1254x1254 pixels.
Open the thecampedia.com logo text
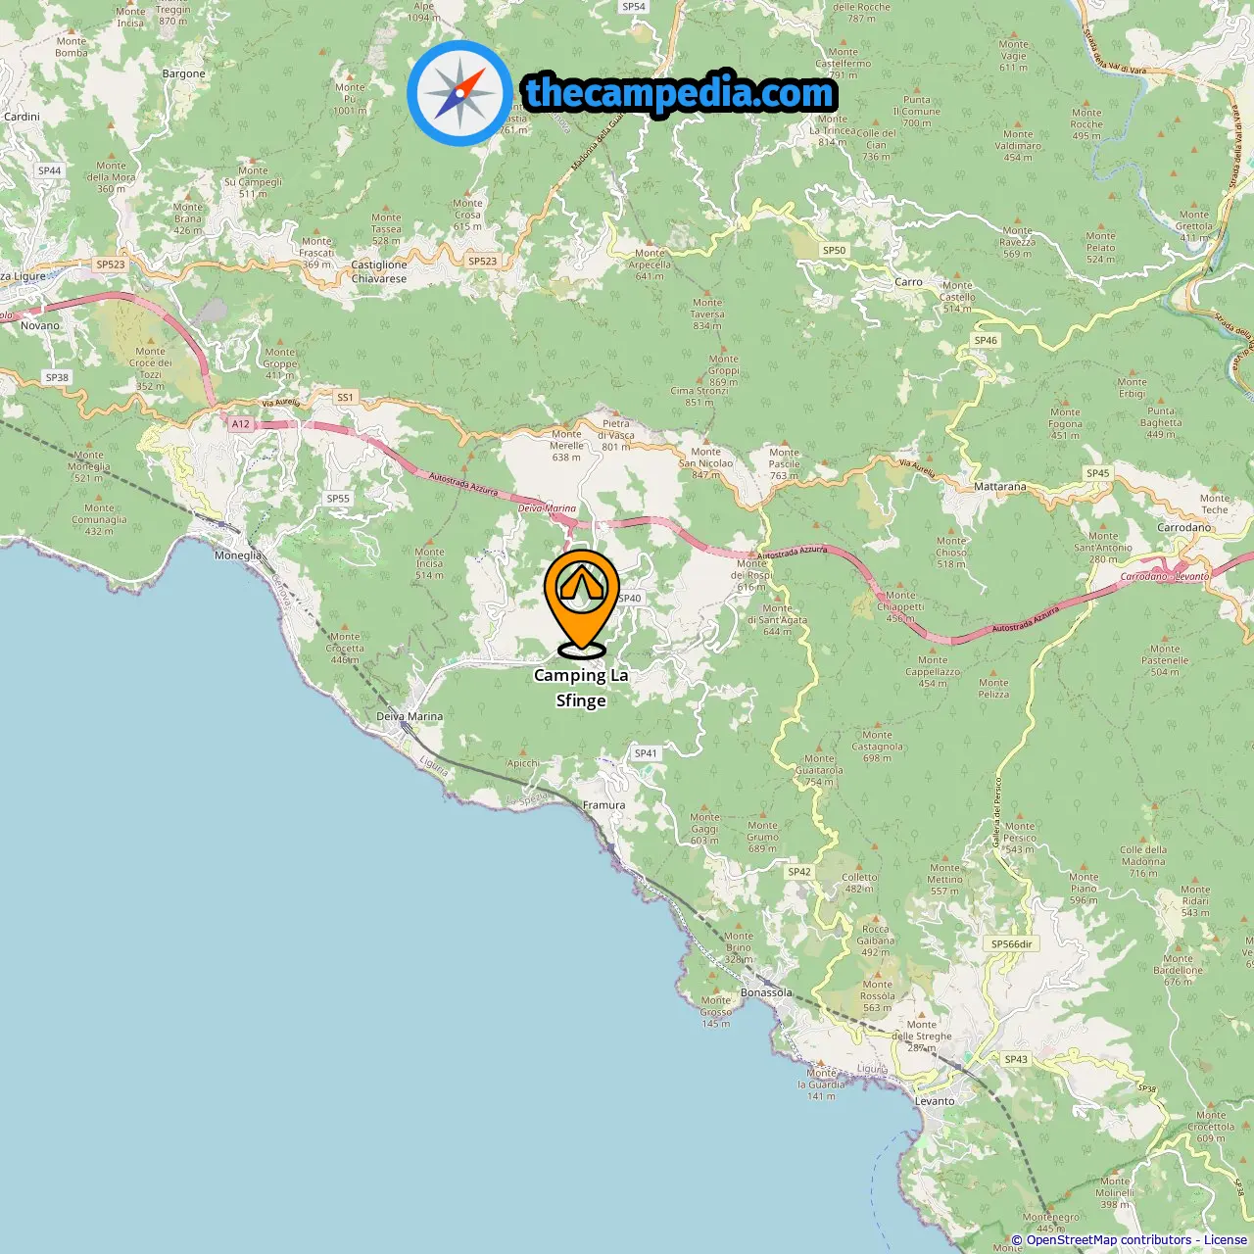[x=680, y=94]
